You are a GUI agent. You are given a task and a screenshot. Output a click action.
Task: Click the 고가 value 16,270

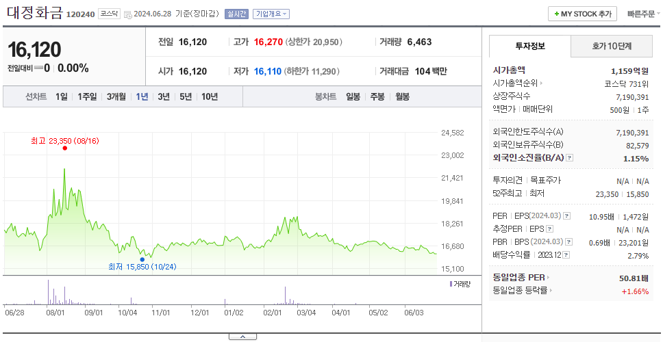pyautogui.click(x=268, y=42)
